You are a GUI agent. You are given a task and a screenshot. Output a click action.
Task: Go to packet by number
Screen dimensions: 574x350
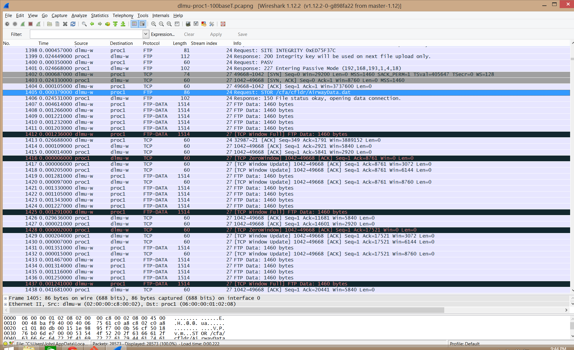108,24
